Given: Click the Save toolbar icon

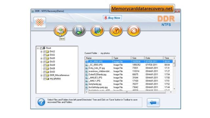Looking at the screenshot, I should (x=60, y=30).
